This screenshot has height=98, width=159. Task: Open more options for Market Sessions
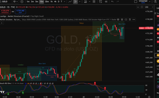pos(134,19)
